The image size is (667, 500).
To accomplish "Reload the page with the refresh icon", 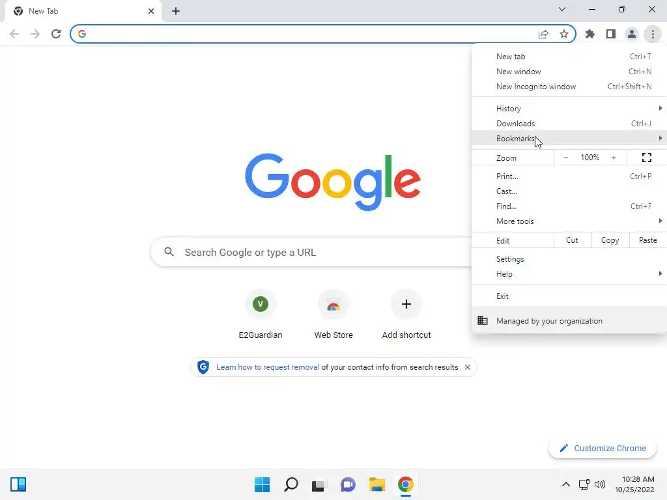I will tap(56, 34).
